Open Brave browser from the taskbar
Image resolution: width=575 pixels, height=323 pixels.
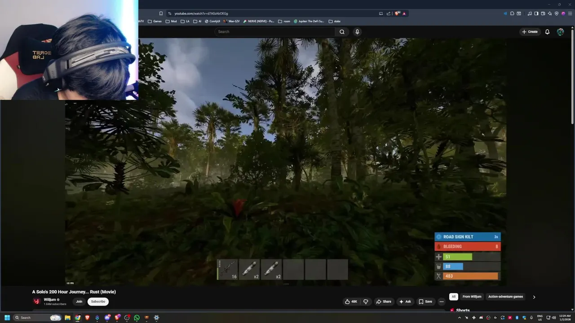coord(87,318)
